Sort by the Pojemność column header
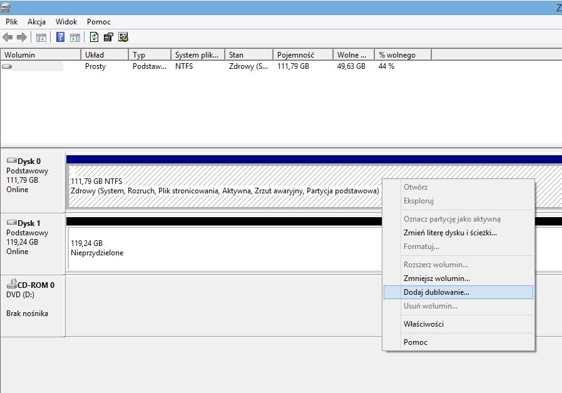This screenshot has height=393, width=562. pos(304,55)
